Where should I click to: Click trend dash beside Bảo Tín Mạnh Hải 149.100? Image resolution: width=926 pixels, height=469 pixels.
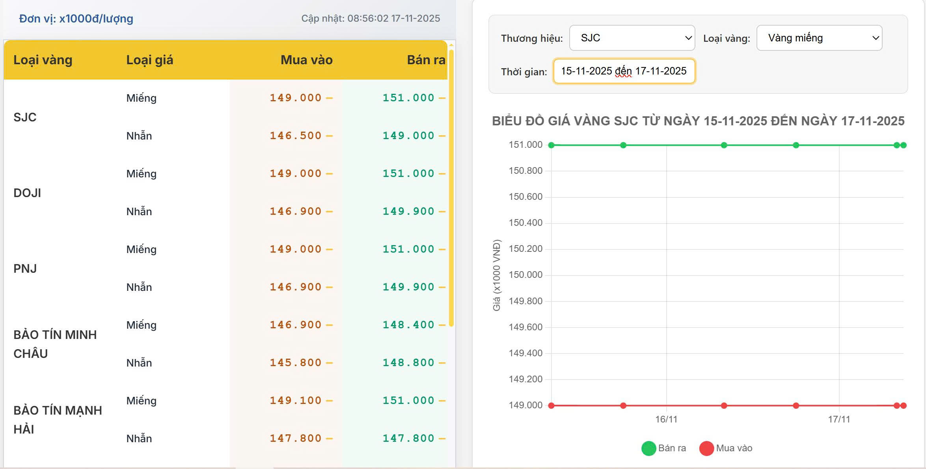330,401
